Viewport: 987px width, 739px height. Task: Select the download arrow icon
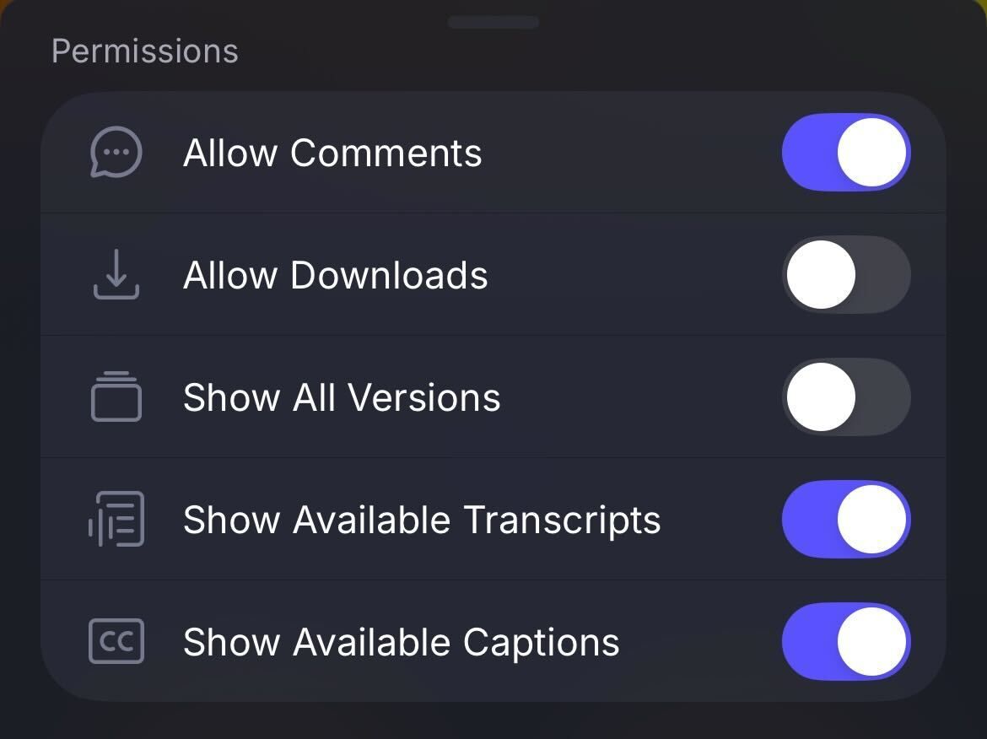pyautogui.click(x=116, y=275)
